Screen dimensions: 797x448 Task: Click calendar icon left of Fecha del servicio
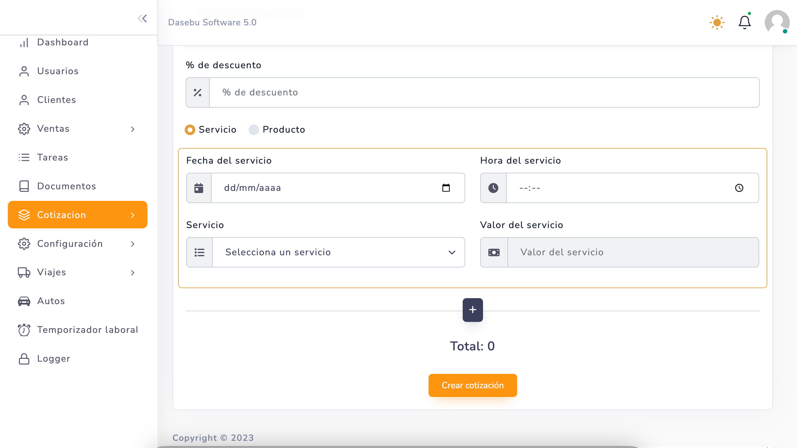pos(199,188)
